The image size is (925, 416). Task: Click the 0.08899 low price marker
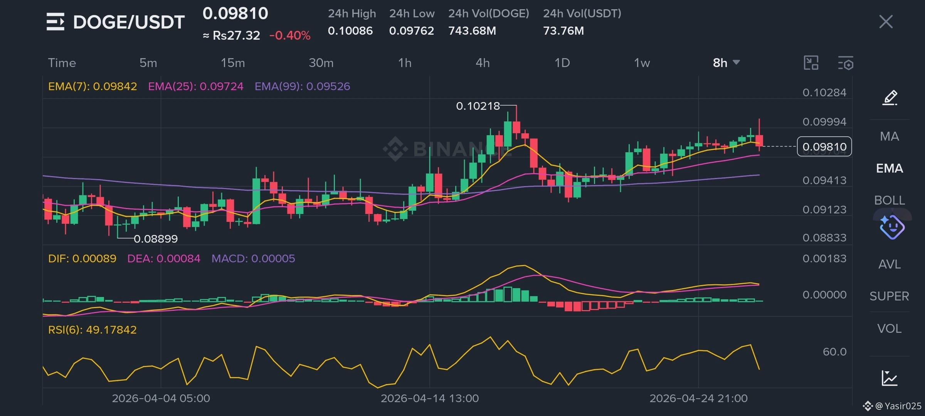pyautogui.click(x=156, y=239)
